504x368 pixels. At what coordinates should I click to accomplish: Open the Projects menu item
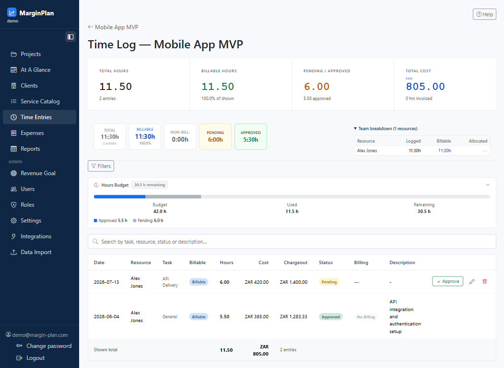click(39, 54)
